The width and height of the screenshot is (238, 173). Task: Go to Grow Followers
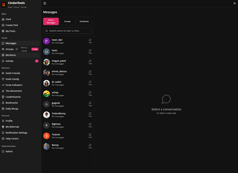(x=20, y=85)
